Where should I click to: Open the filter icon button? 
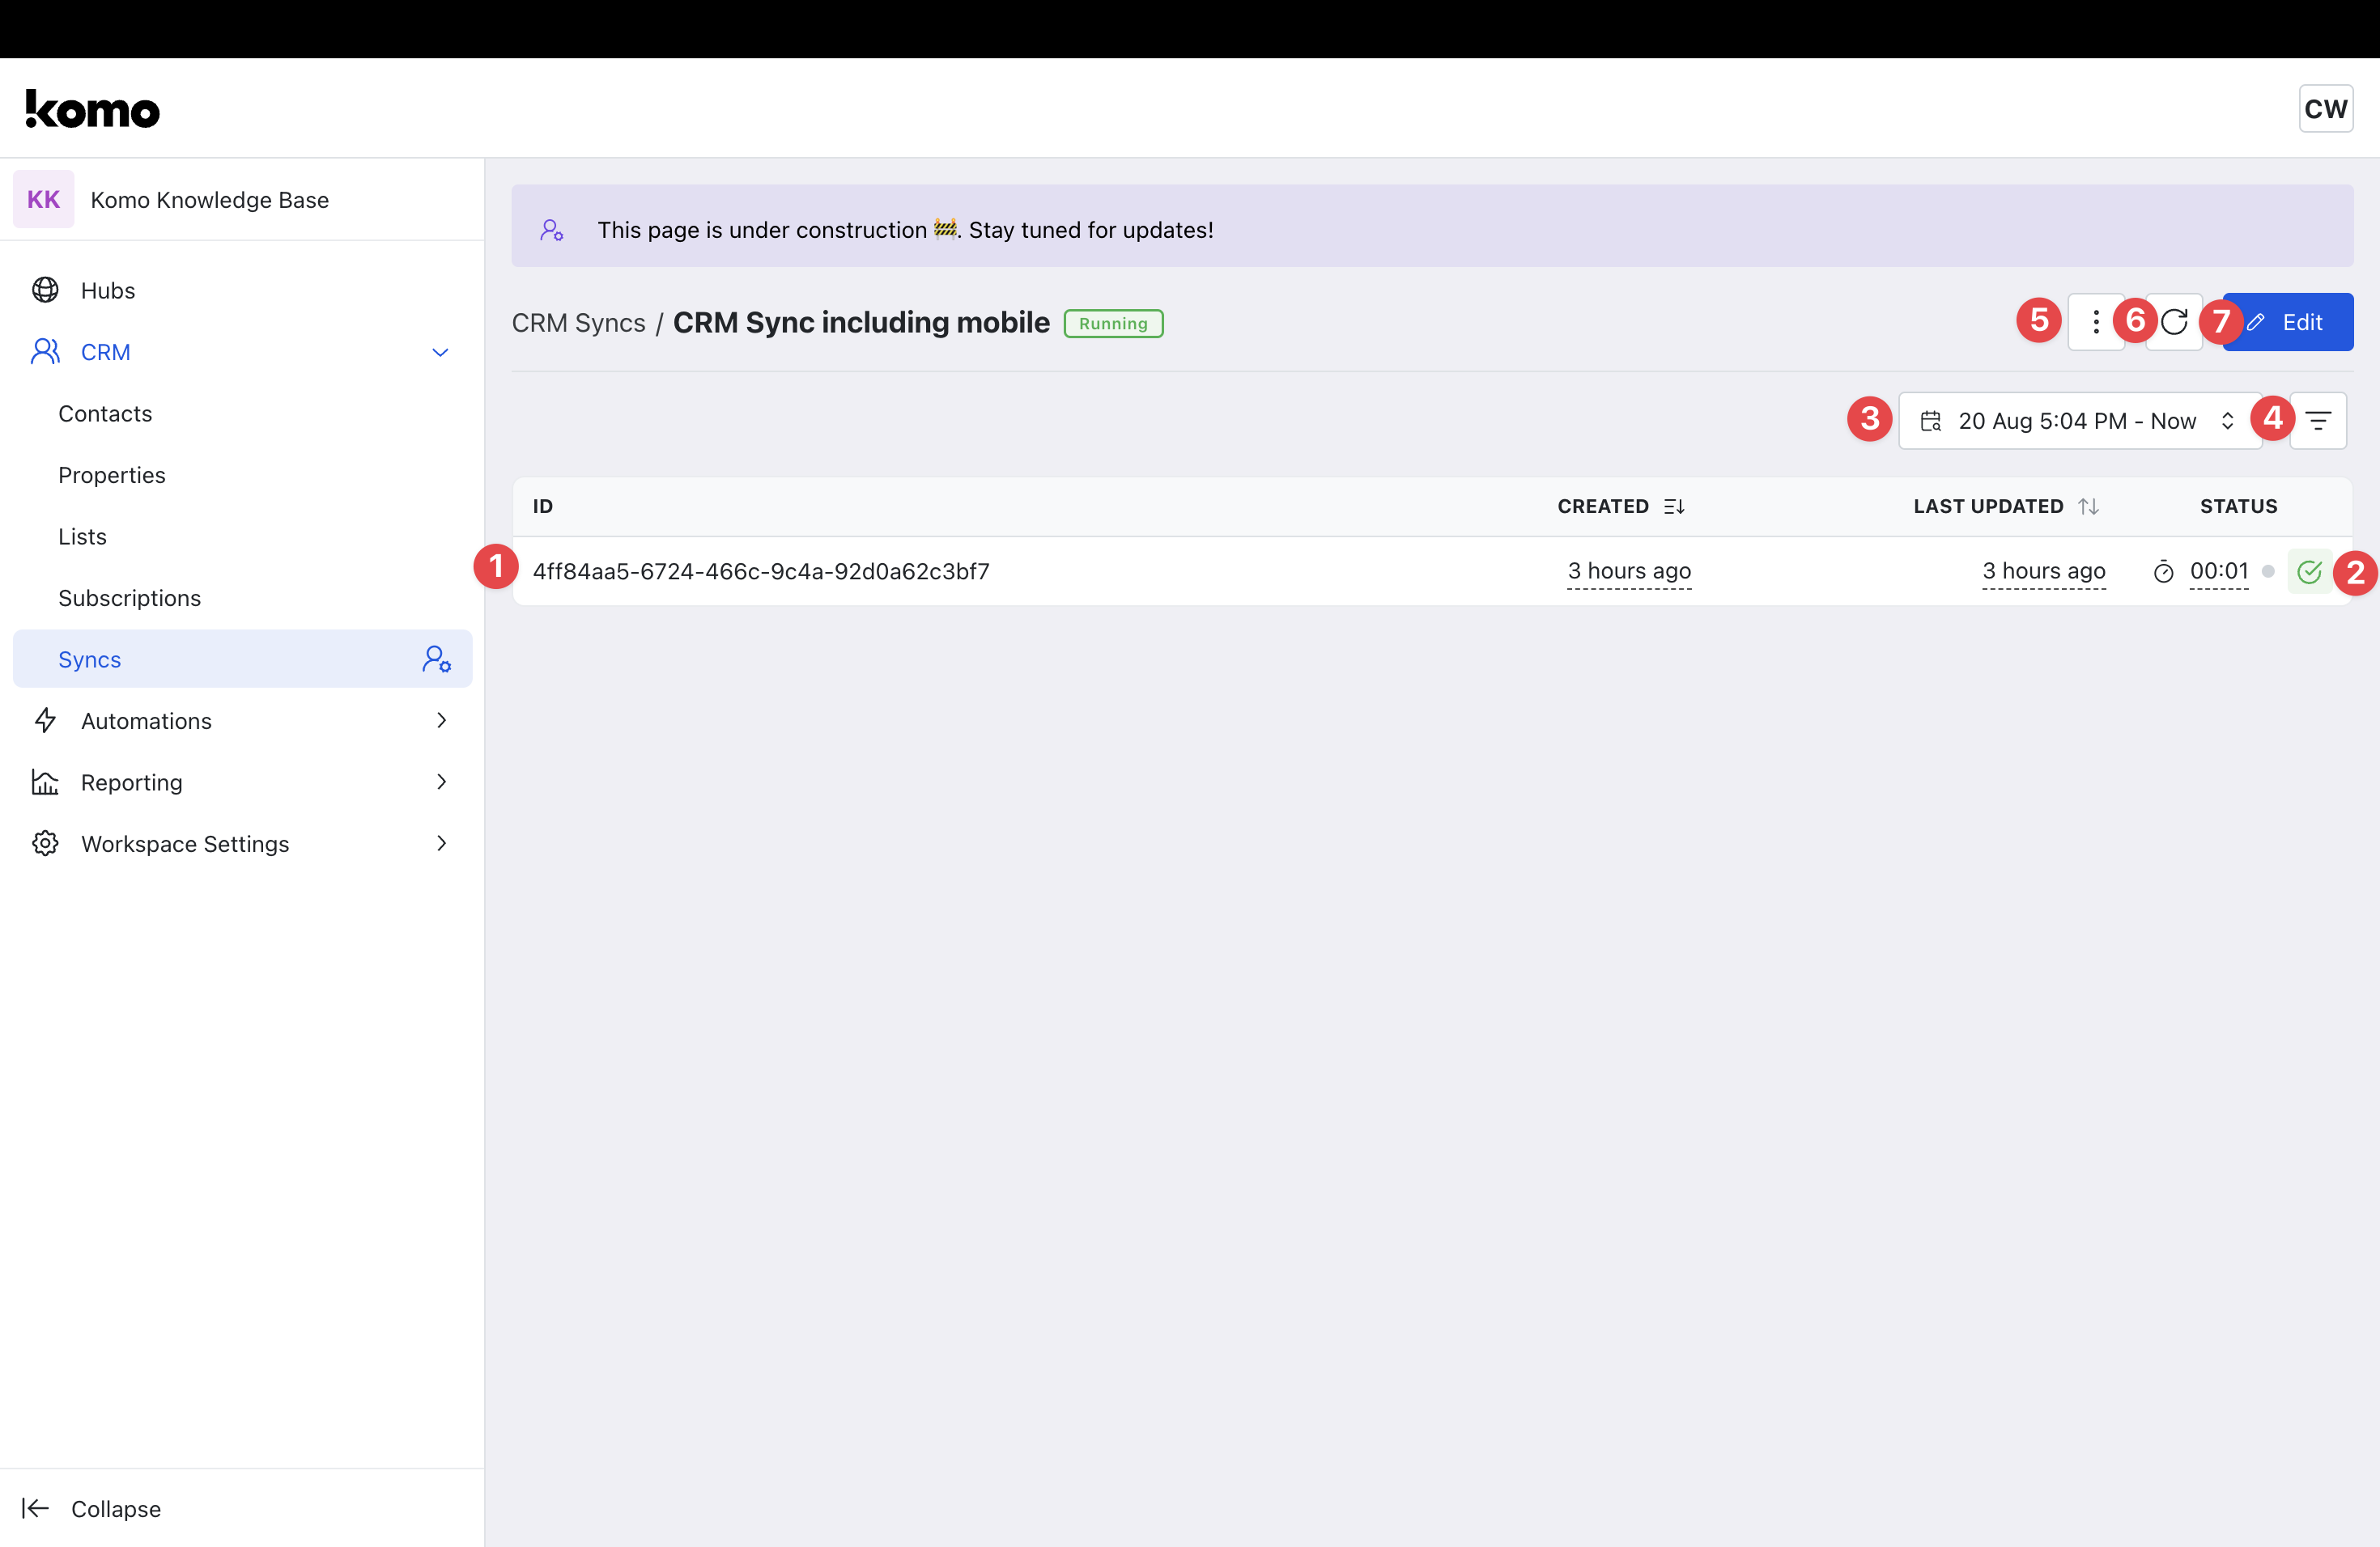tap(2318, 421)
